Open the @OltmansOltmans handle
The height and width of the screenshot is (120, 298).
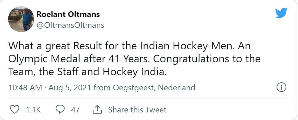[x=70, y=25]
